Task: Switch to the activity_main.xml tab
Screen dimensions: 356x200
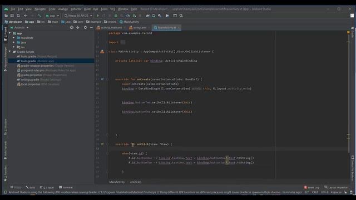Action: click(x=111, y=28)
